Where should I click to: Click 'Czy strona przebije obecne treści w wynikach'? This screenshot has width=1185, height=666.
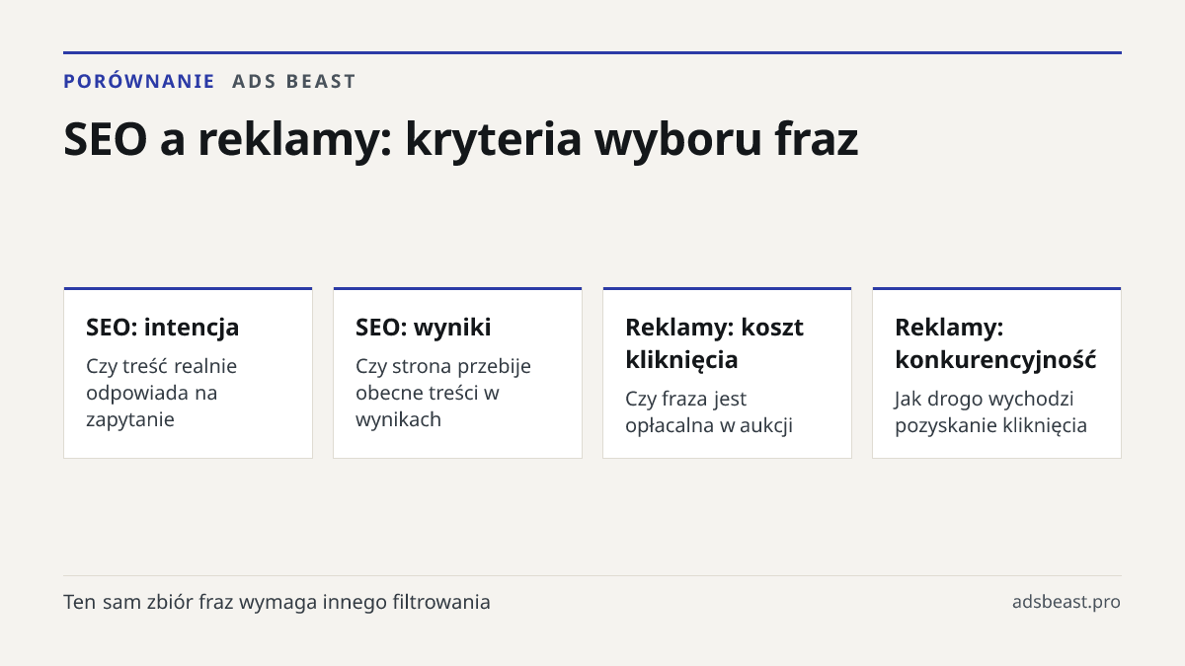443,393
